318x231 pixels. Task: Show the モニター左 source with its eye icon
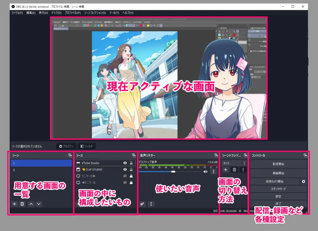pos(125,183)
